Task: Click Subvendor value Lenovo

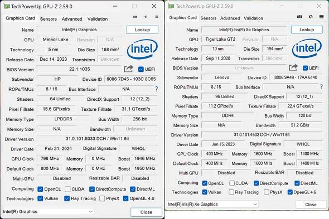Action: [x=222, y=77]
